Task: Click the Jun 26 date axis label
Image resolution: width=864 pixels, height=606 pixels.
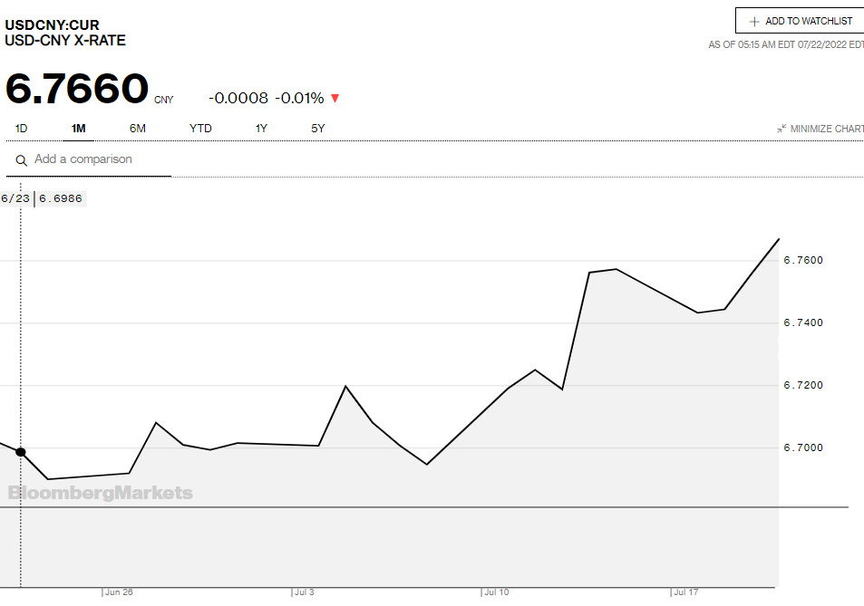Action: 119,592
